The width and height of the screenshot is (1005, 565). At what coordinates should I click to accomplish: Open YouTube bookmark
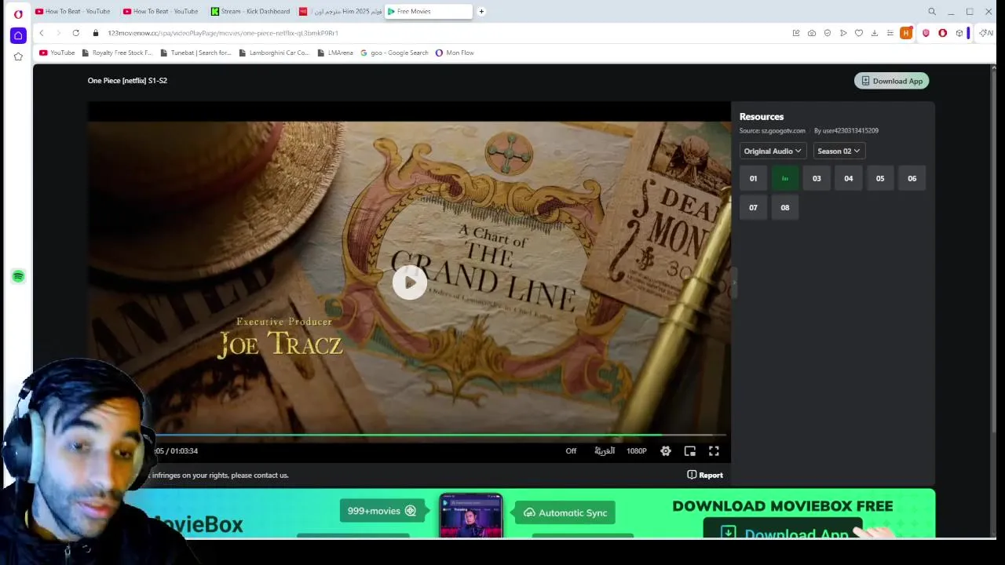click(57, 53)
